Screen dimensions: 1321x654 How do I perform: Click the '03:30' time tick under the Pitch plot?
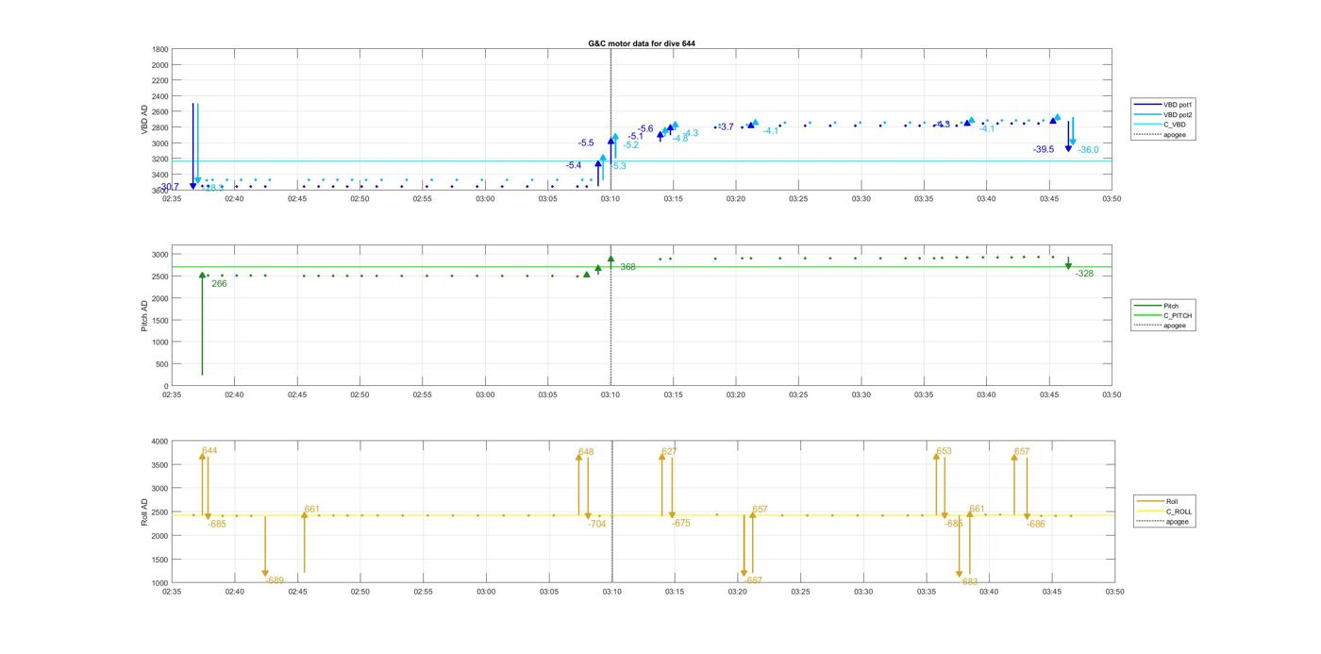click(861, 394)
